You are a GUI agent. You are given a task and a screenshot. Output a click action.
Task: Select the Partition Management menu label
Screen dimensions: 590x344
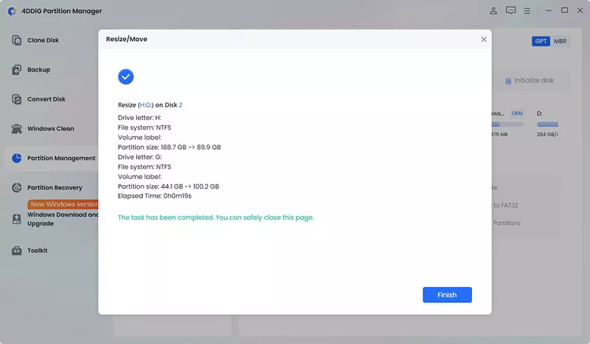click(61, 158)
